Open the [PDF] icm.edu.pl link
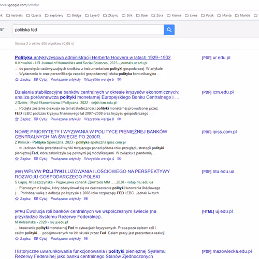Viewport: 259px width, 259px height. [x=218, y=92]
